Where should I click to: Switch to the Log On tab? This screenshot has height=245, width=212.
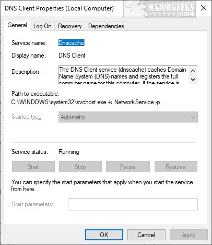click(x=42, y=26)
